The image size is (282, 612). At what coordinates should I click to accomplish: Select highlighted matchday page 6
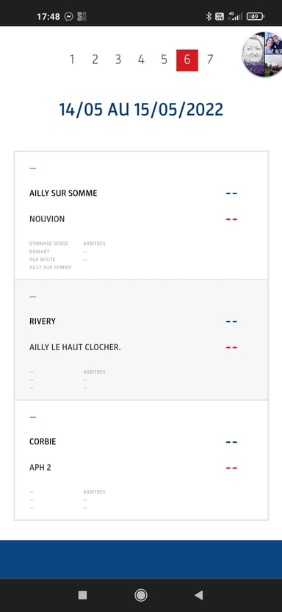[187, 60]
